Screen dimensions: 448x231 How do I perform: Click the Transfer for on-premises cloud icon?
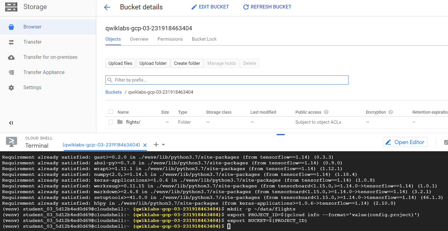point(11,57)
